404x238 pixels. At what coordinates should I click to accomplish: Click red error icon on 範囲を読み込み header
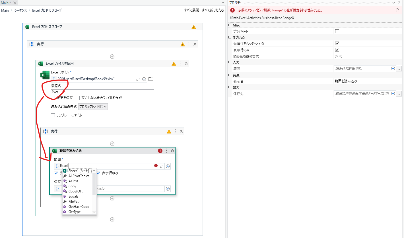(x=160, y=151)
